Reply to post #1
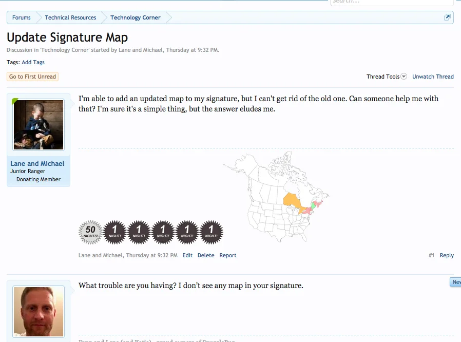 point(447,255)
